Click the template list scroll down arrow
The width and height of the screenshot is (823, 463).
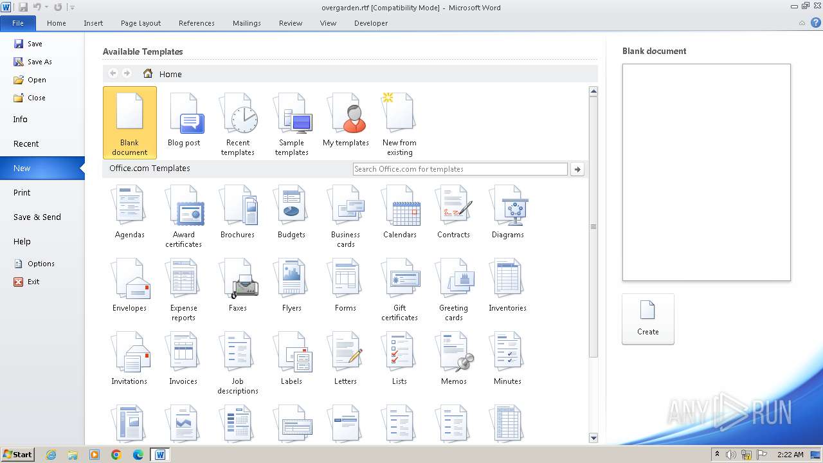(x=593, y=438)
